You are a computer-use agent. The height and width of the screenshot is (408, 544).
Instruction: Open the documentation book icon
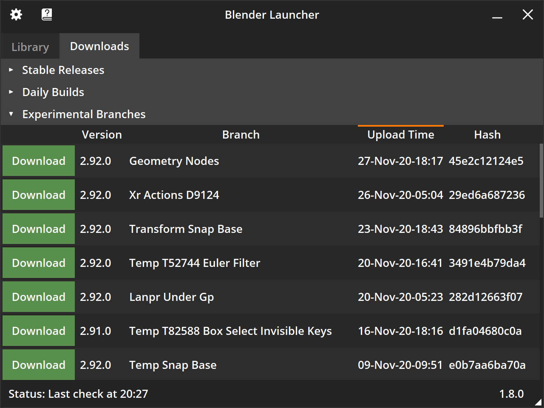click(47, 15)
